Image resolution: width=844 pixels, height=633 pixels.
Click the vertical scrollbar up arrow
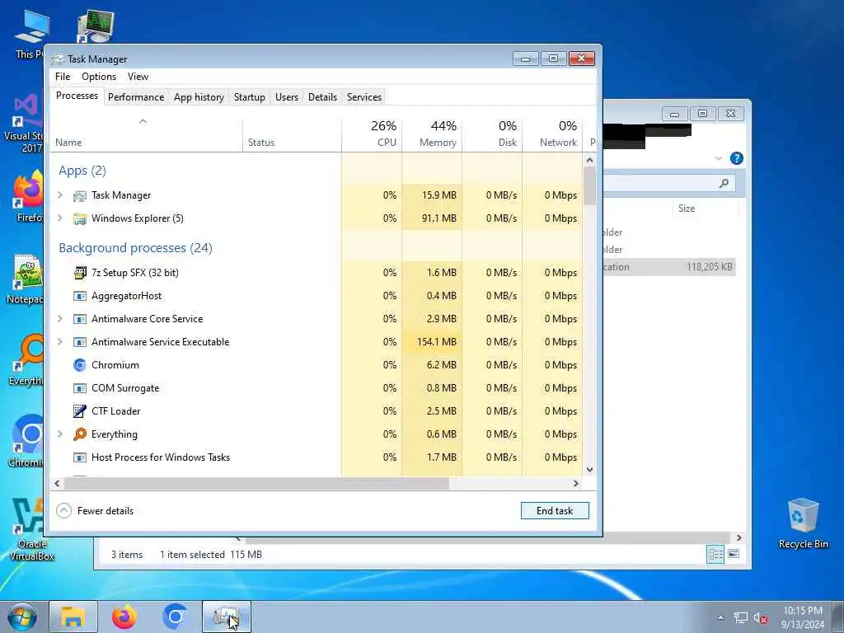pos(589,161)
